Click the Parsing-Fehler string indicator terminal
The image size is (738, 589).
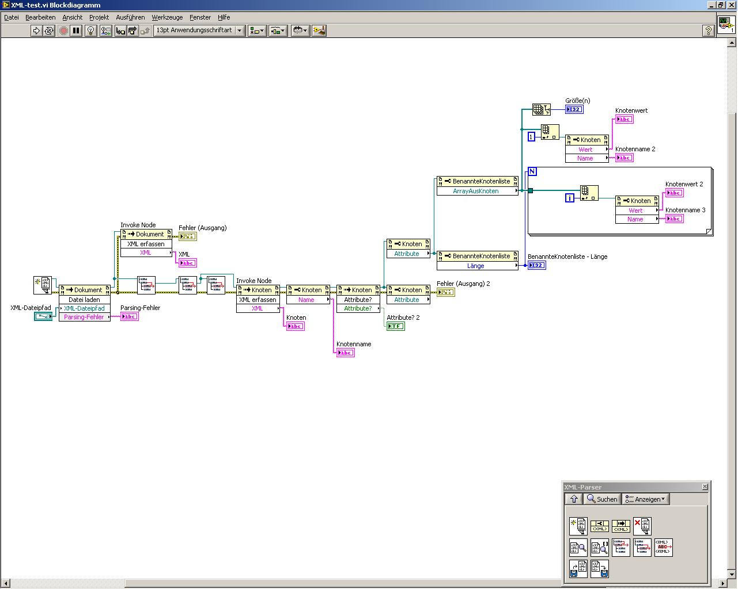click(x=130, y=316)
